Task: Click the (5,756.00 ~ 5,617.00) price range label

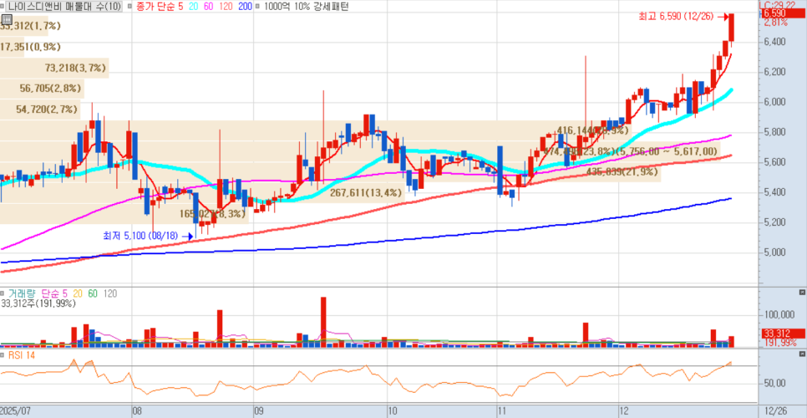Action: click(667, 151)
